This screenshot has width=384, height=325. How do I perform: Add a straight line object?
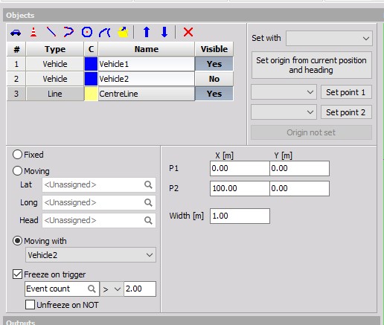(51, 32)
